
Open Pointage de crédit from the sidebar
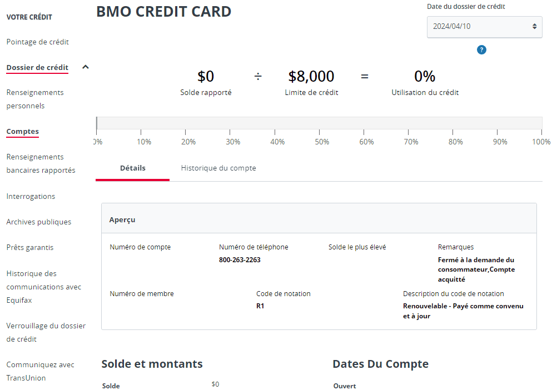point(37,42)
